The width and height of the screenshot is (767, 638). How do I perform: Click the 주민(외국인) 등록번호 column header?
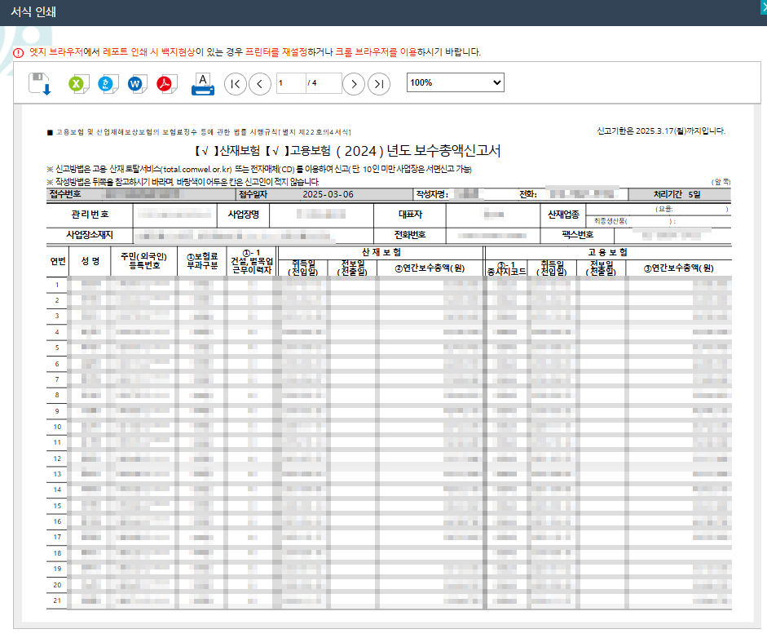143,261
